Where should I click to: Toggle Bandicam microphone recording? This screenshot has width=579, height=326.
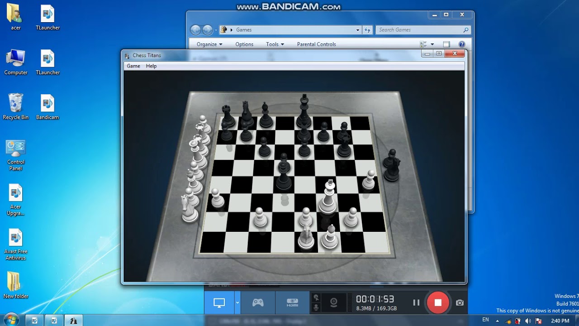point(316,308)
